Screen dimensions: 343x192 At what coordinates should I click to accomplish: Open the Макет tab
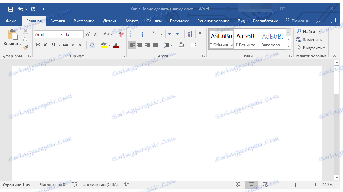click(132, 21)
